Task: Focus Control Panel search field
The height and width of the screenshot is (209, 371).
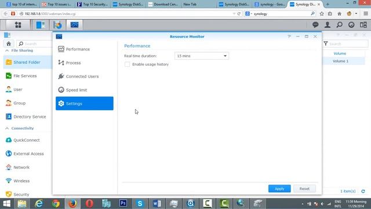Action: pos(35,44)
